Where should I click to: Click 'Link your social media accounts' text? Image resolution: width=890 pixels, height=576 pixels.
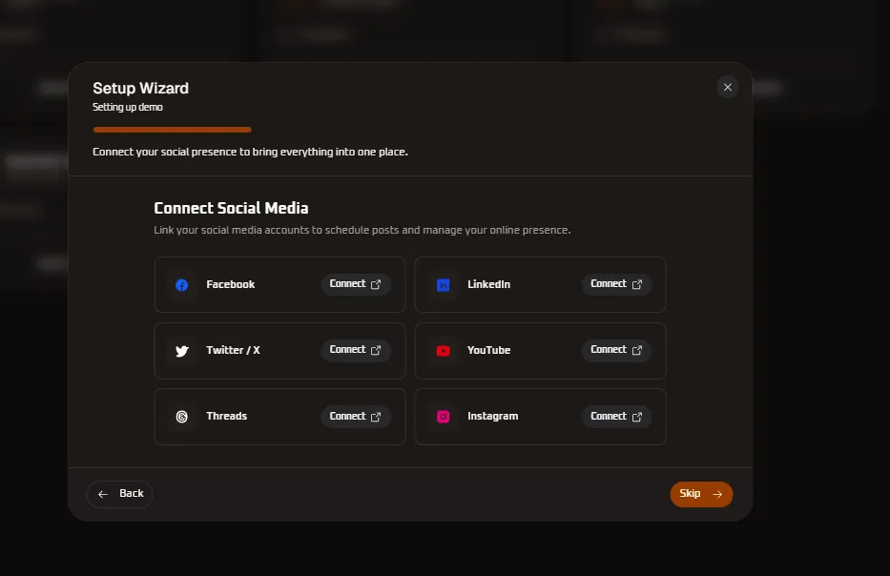[362, 231]
